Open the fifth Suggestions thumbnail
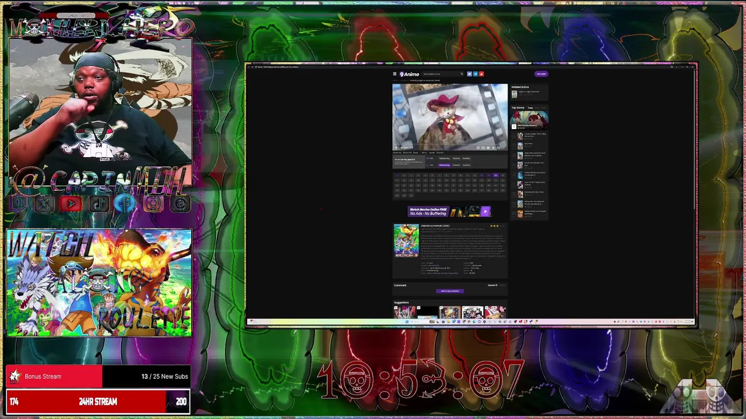This screenshot has height=419, width=746. (495, 313)
